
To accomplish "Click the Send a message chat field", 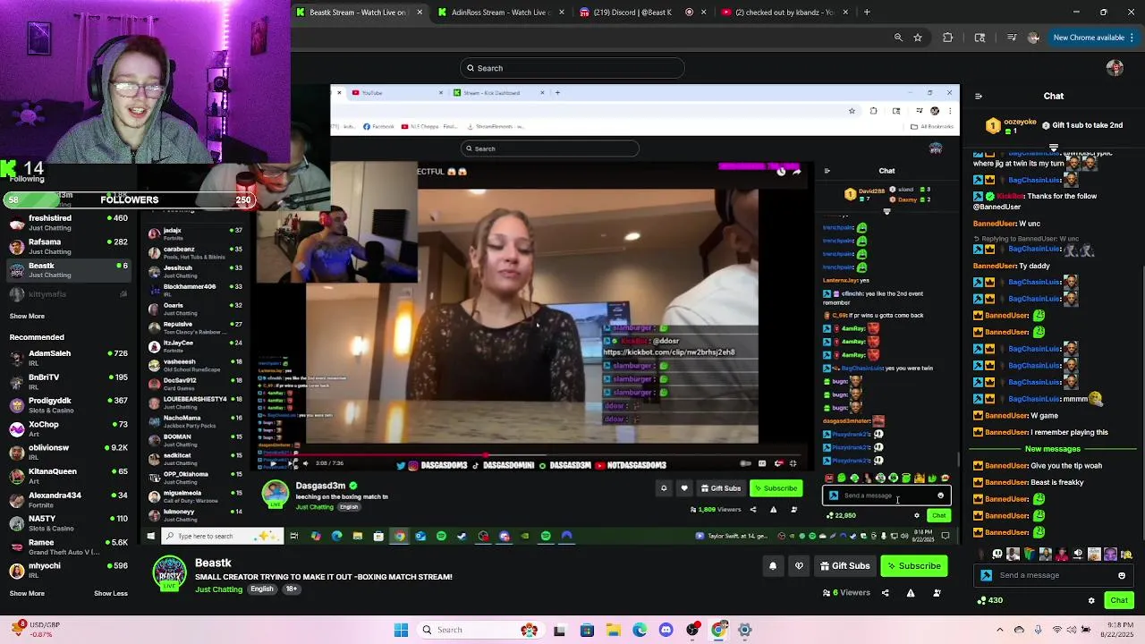I will pos(1053,576).
